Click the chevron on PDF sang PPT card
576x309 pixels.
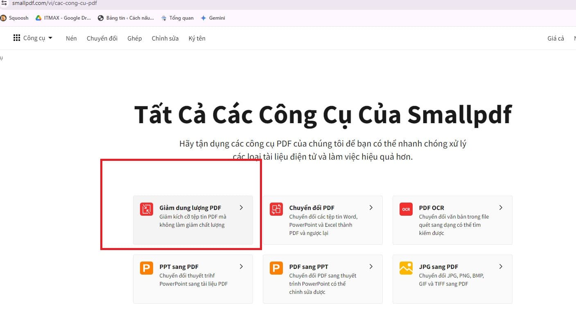(371, 266)
